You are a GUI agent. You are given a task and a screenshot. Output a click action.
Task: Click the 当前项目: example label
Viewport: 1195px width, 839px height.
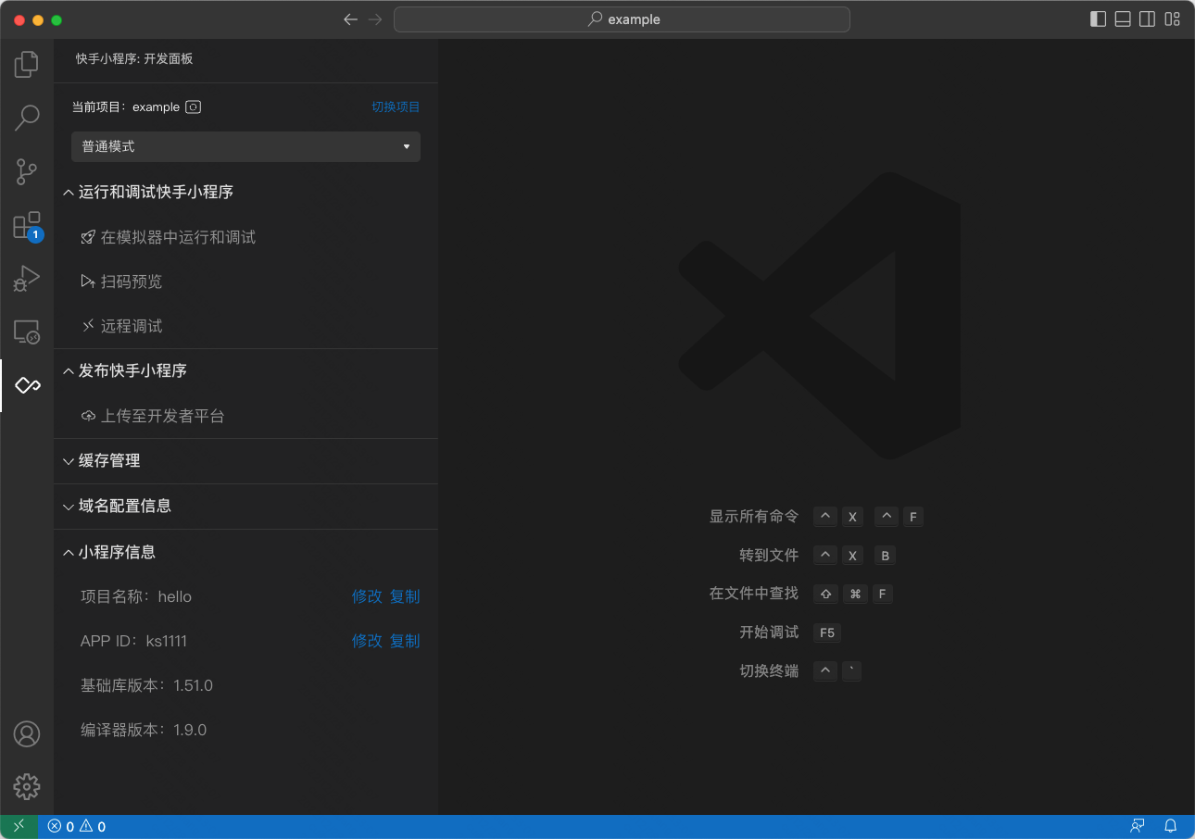tap(126, 106)
